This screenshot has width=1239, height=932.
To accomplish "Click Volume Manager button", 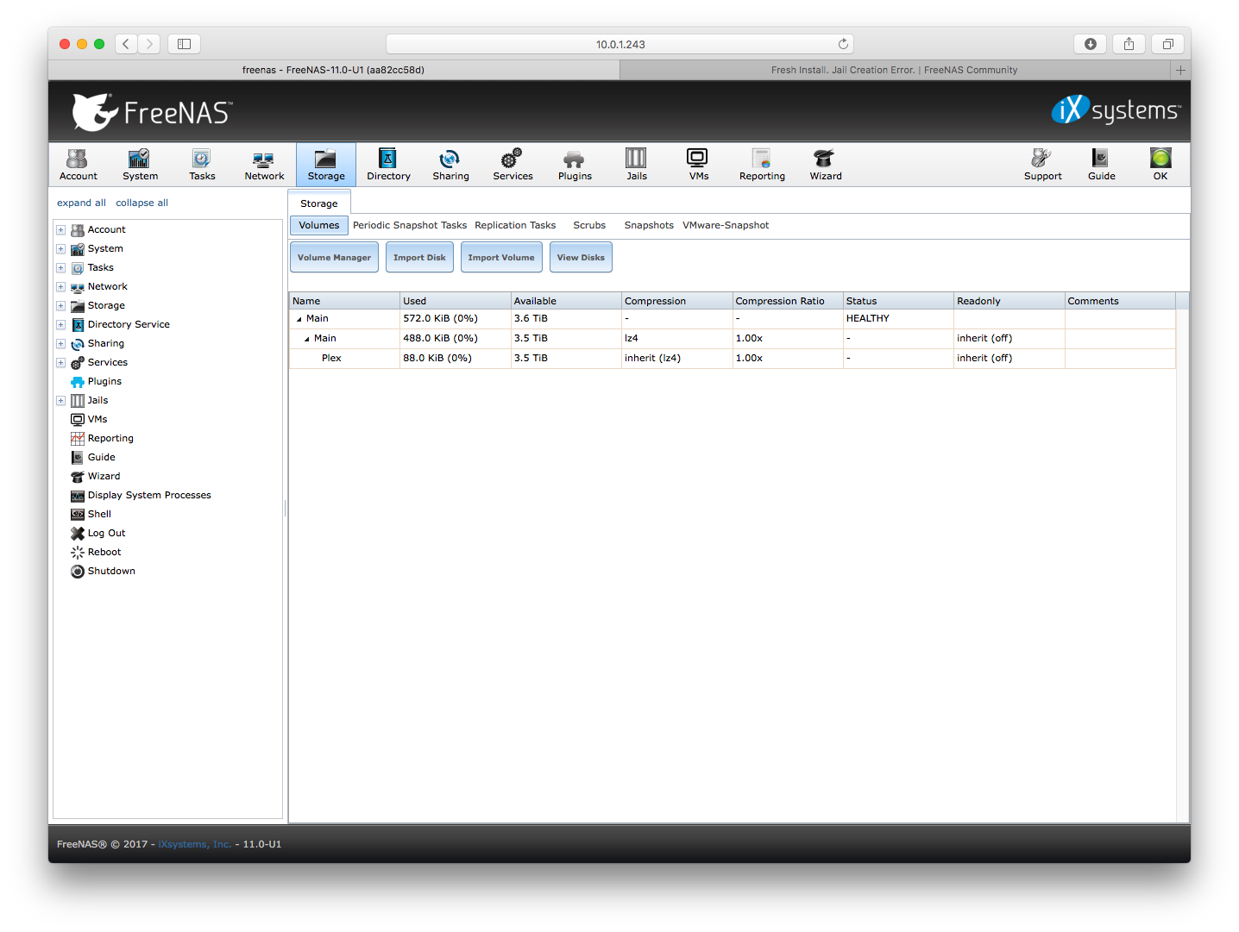I will click(x=334, y=257).
